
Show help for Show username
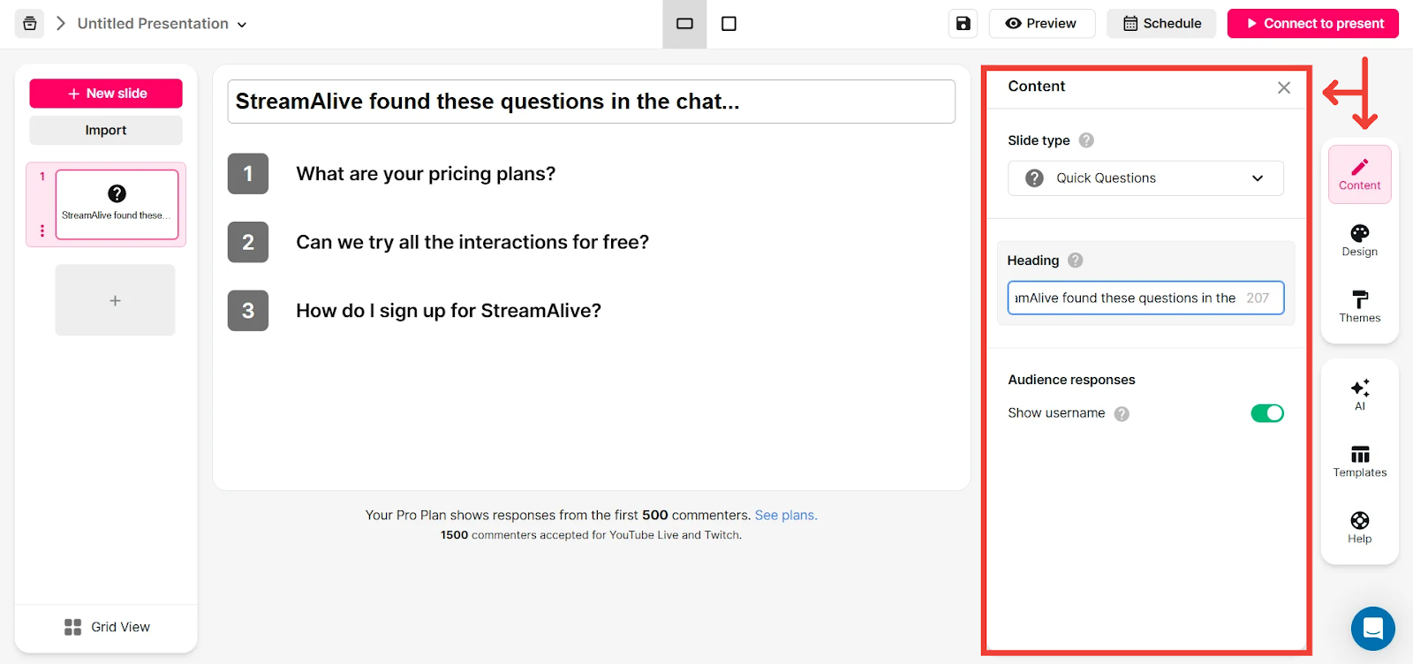(x=1122, y=414)
